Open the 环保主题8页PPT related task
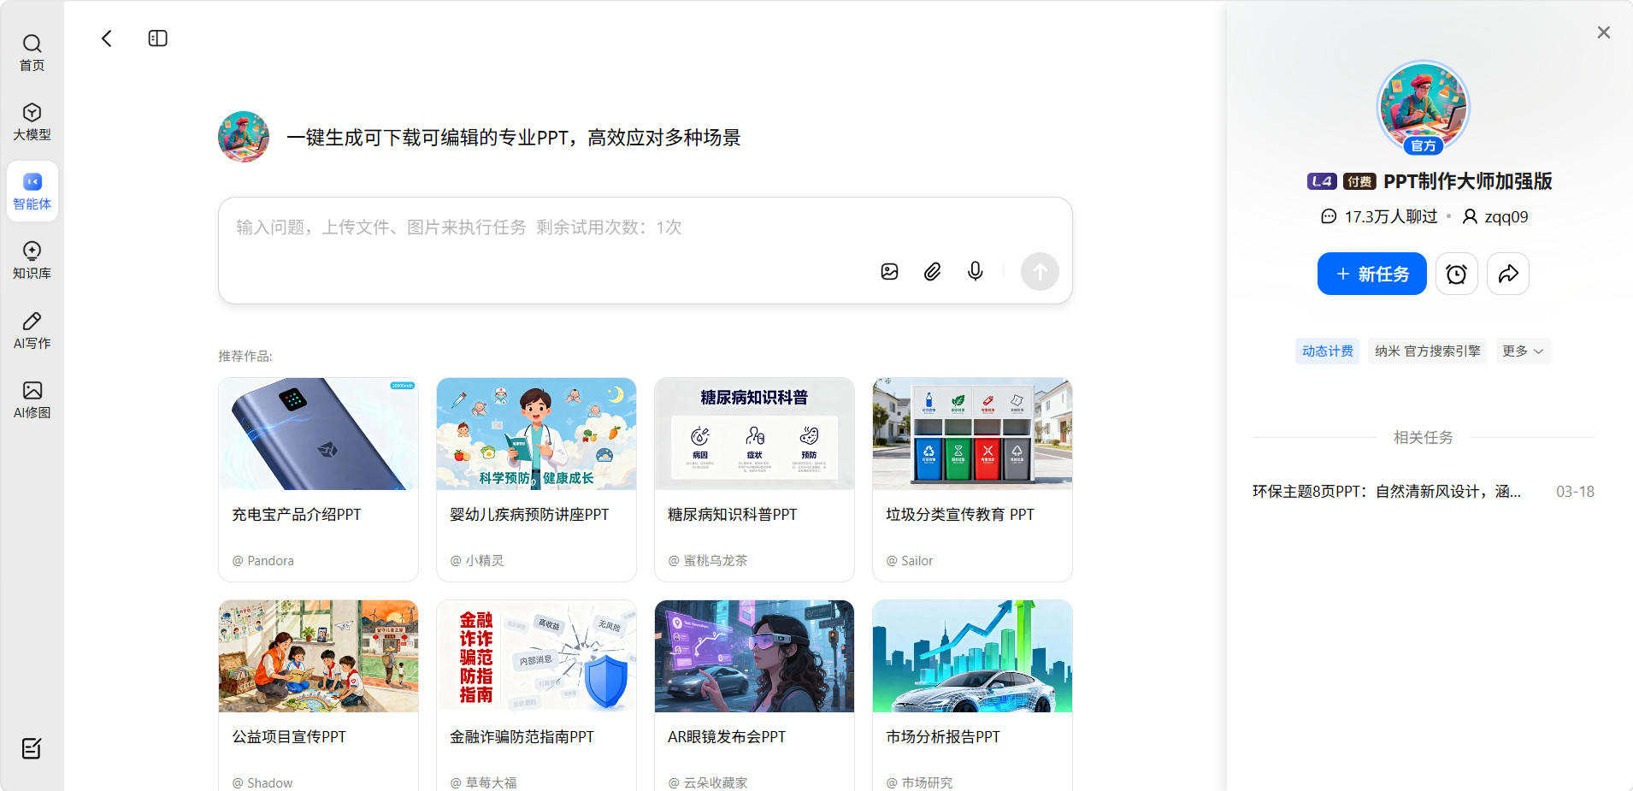 coord(1386,492)
